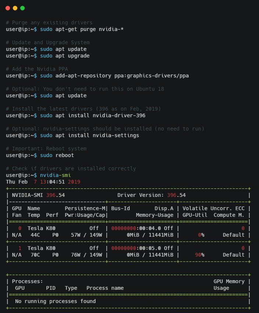Click the red close window button

[8, 8]
